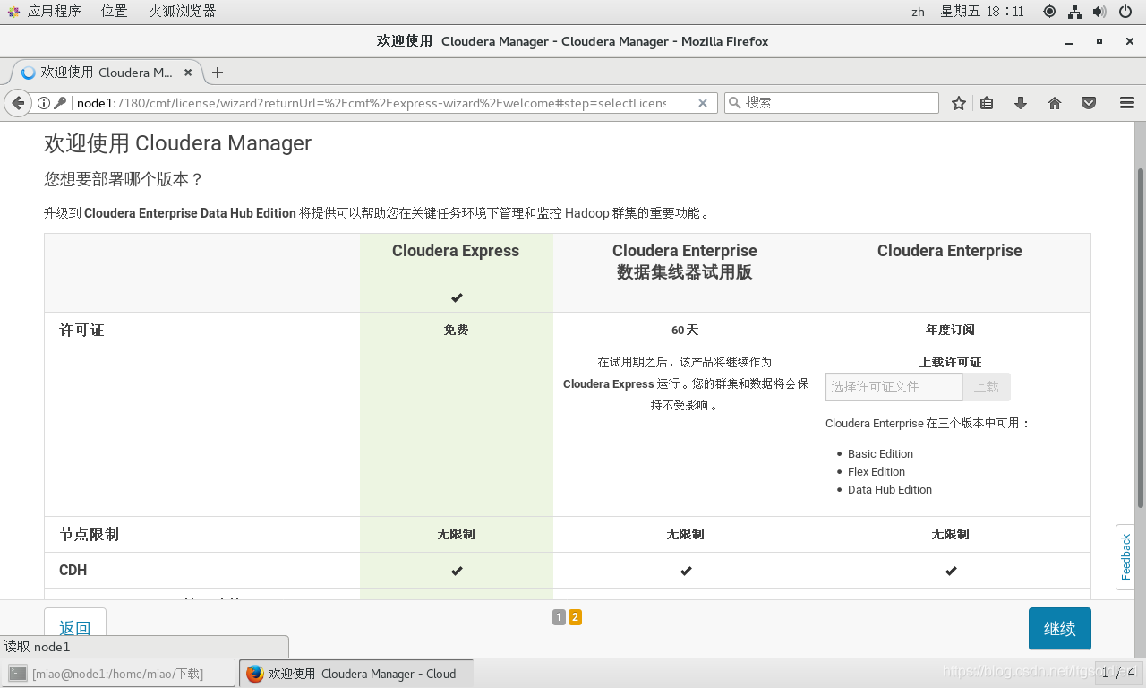Click the CDH row label
Screen dimensions: 1146x688
tap(73, 570)
